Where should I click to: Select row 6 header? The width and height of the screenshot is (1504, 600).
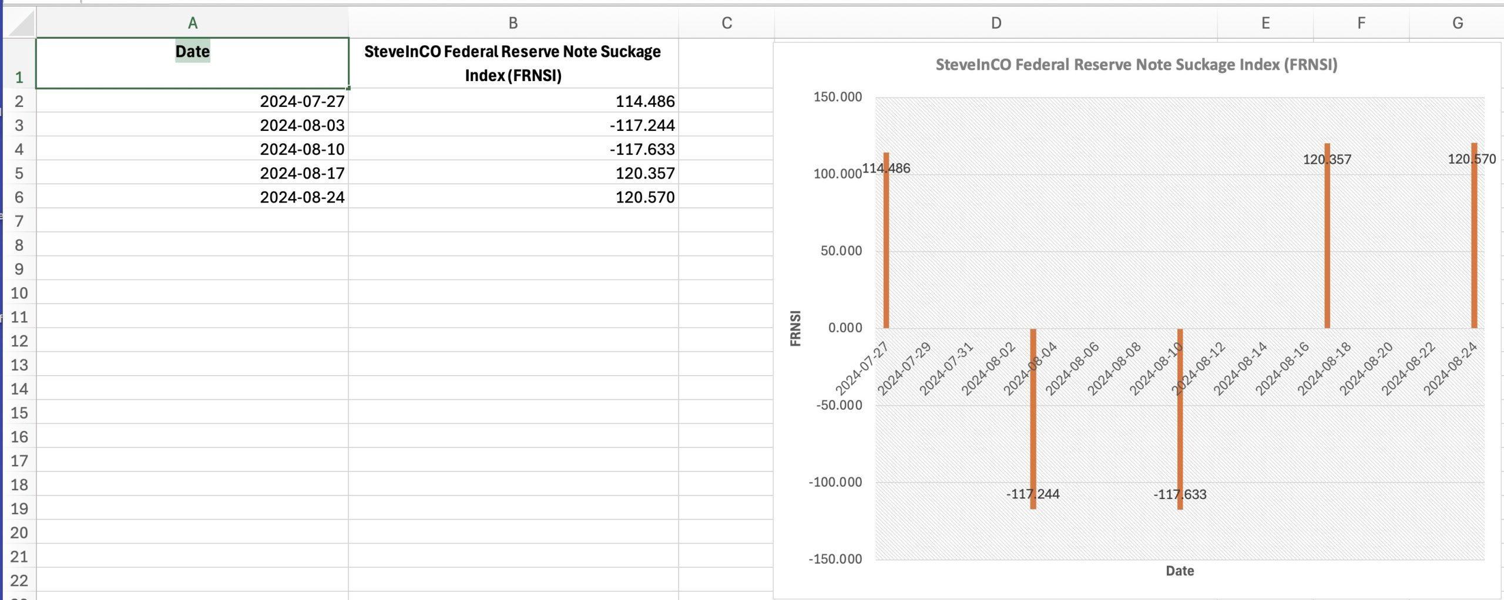[x=19, y=197]
